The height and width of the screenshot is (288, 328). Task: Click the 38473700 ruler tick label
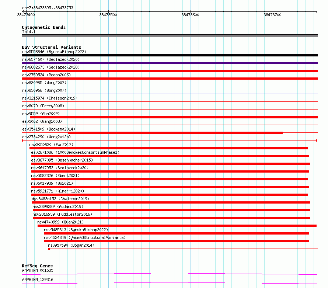(x=273, y=15)
